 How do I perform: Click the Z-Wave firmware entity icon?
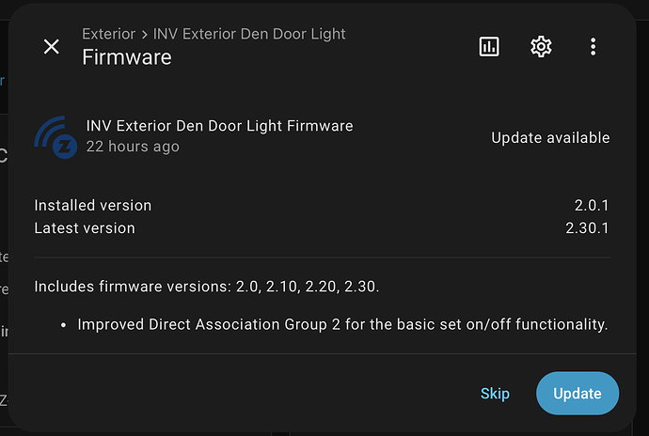pos(55,137)
